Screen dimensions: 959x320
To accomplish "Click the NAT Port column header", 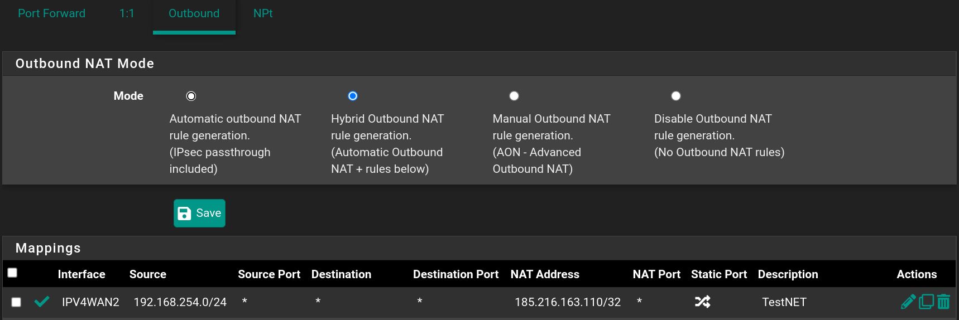I will click(x=656, y=274).
